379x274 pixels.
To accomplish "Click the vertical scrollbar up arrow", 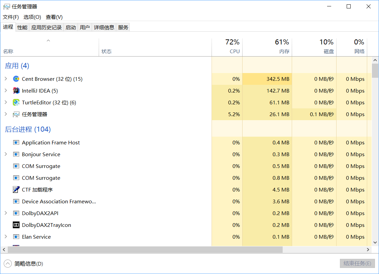I will 375,60.
